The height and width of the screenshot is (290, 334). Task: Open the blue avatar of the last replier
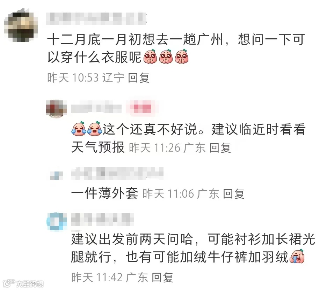[x=57, y=221]
